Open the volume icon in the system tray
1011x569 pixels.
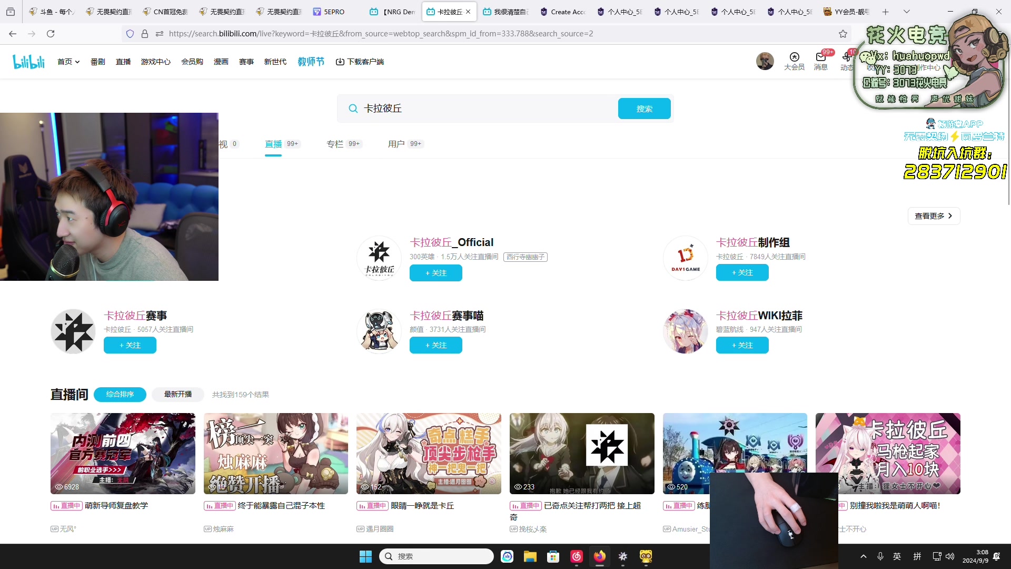pos(950,556)
